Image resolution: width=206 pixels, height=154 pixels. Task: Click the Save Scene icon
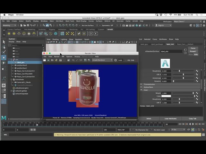tap(28, 25)
